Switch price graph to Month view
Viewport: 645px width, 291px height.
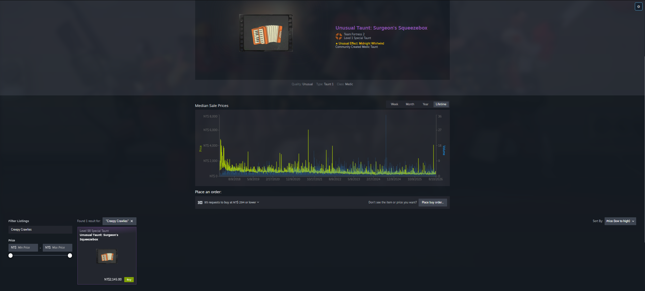point(410,104)
